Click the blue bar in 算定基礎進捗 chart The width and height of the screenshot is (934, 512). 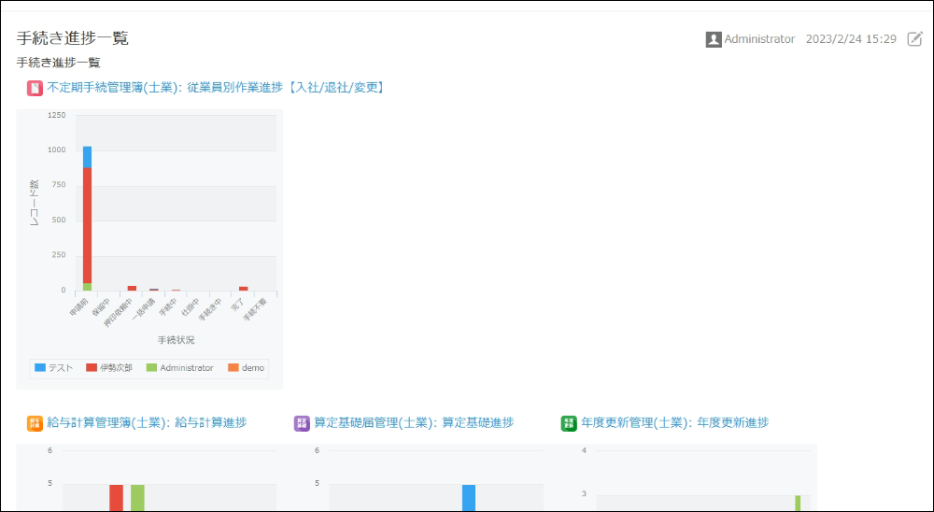(469, 498)
